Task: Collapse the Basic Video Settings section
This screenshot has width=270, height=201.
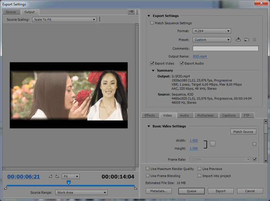Action: tap(149, 126)
